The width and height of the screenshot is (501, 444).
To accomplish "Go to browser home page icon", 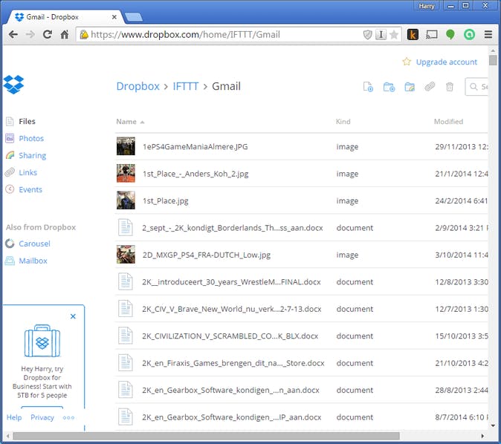I will coord(65,34).
